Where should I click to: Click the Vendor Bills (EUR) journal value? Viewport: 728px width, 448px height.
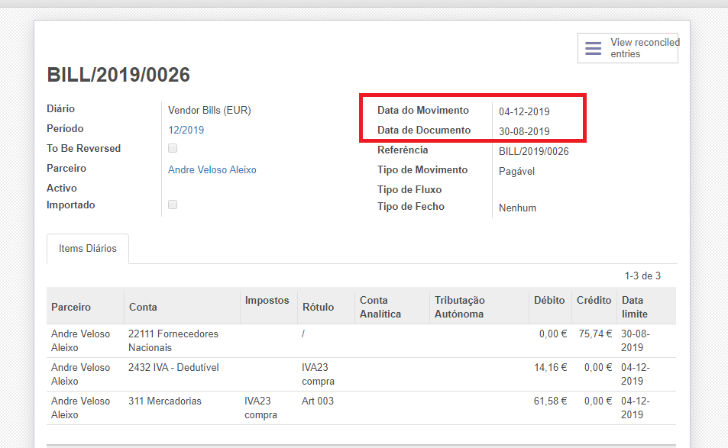coord(209,110)
